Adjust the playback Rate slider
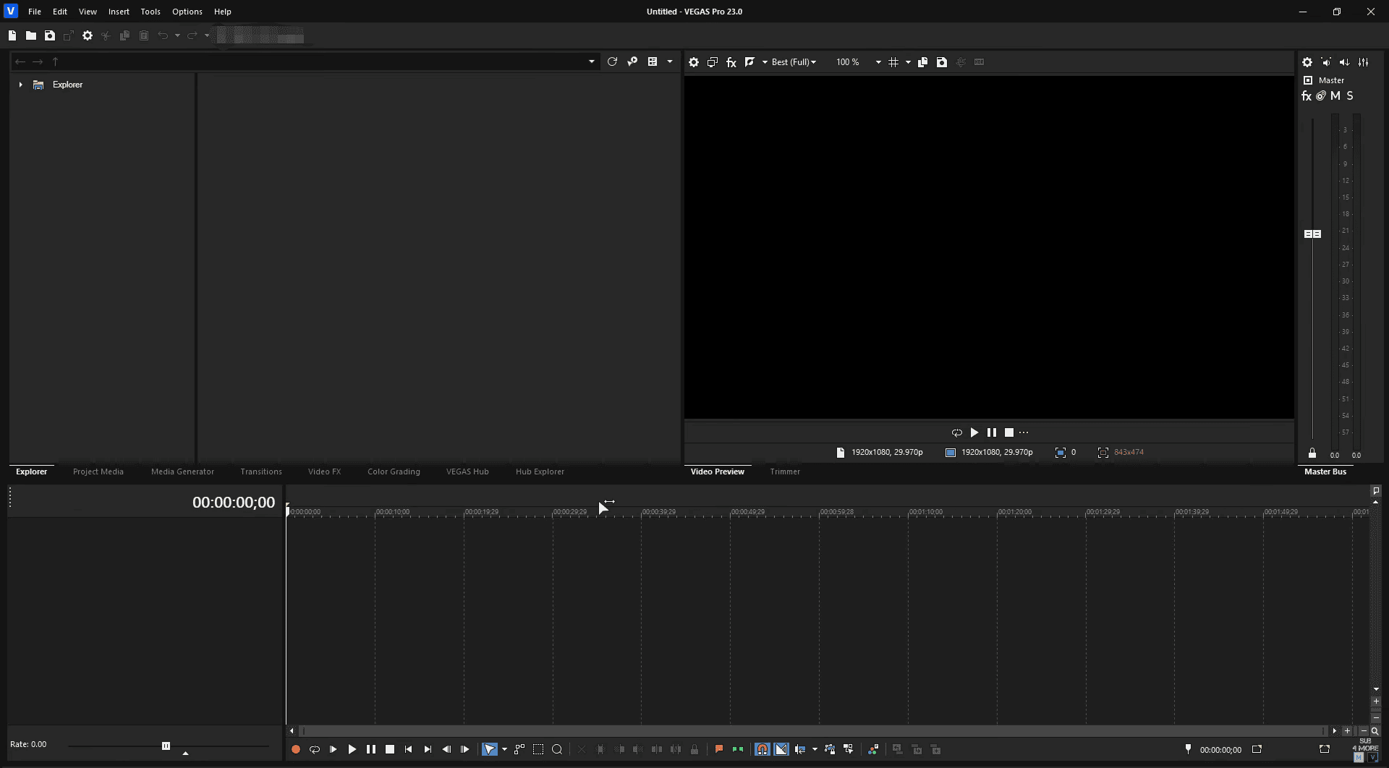 pyautogui.click(x=166, y=746)
